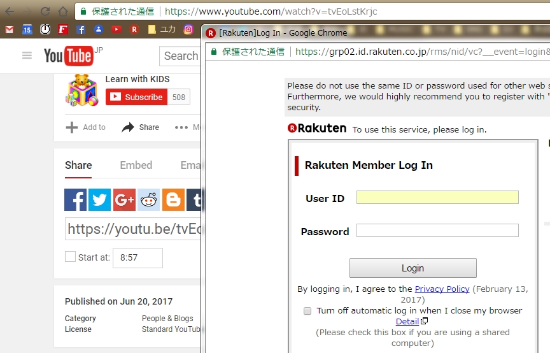The width and height of the screenshot is (550, 353).
Task: Click the Blogger share icon
Action: pyautogui.click(x=173, y=200)
